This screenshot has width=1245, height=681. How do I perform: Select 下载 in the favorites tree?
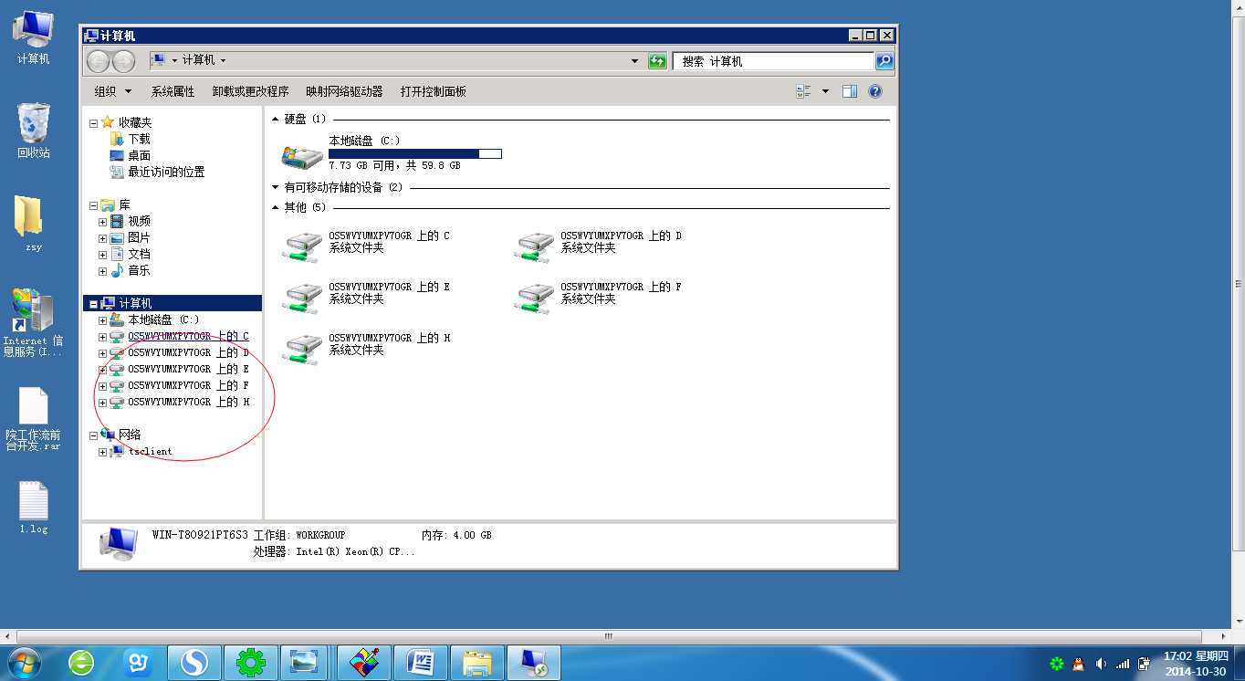[139, 140]
